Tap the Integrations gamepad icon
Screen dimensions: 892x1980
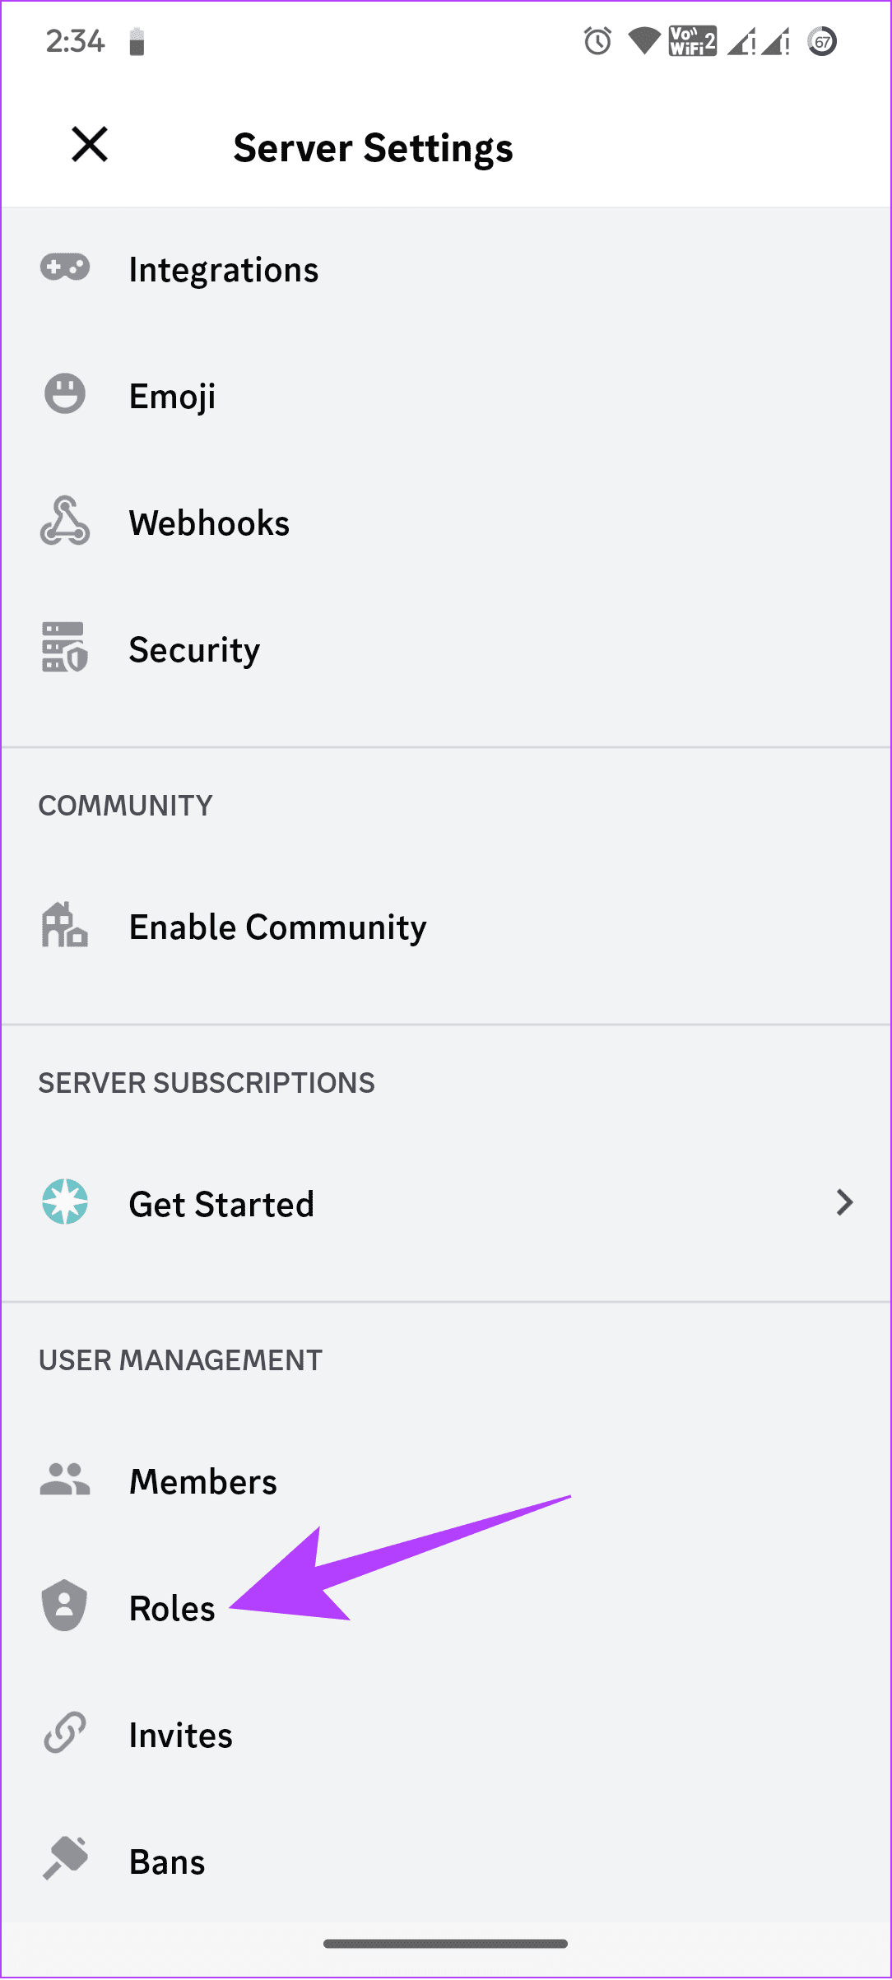[x=65, y=268]
